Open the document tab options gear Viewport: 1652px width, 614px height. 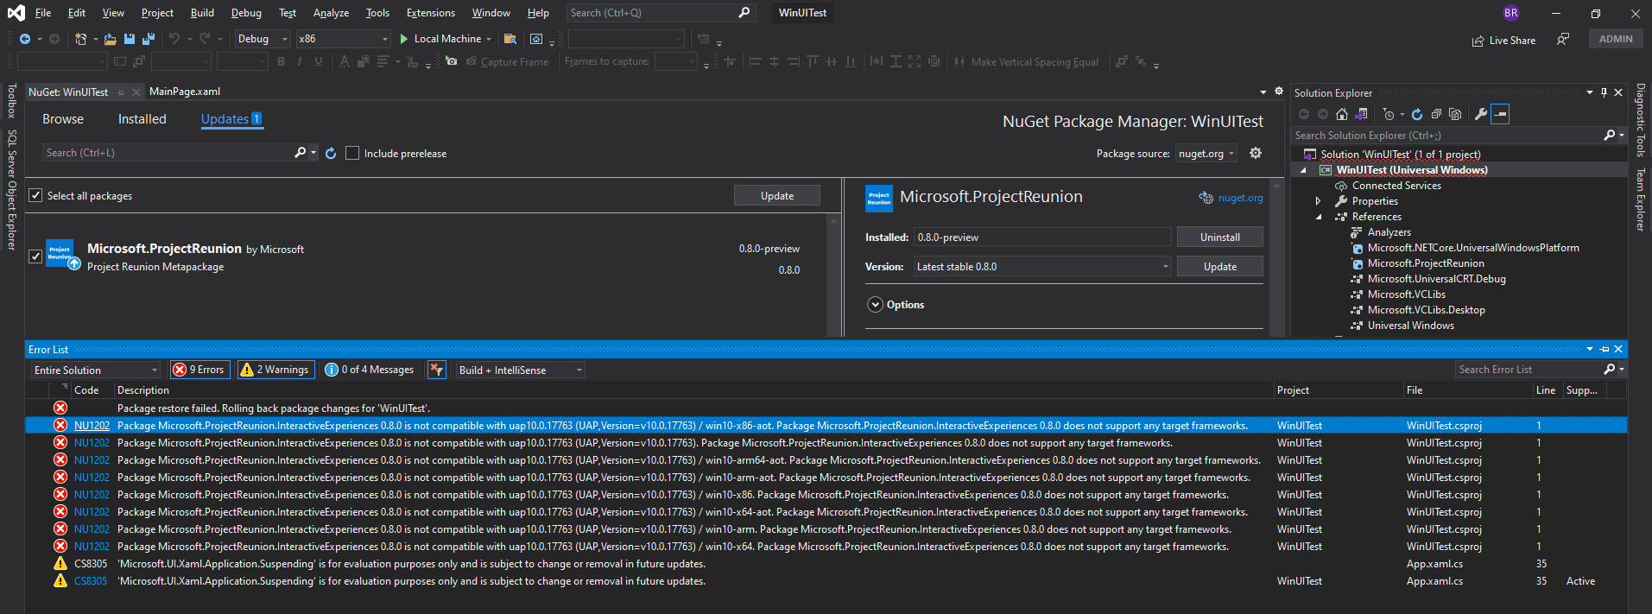(x=1279, y=91)
